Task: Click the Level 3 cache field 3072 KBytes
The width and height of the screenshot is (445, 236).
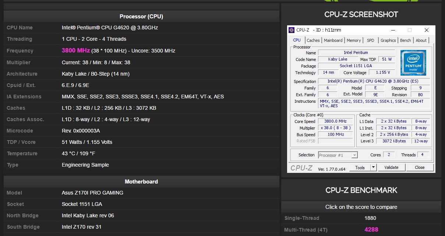Action: point(394,141)
